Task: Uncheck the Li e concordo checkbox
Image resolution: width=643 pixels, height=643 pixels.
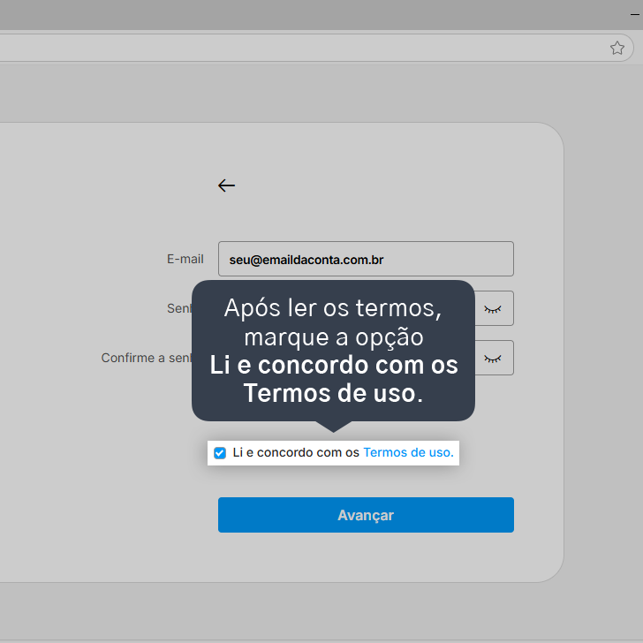Action: point(220,453)
